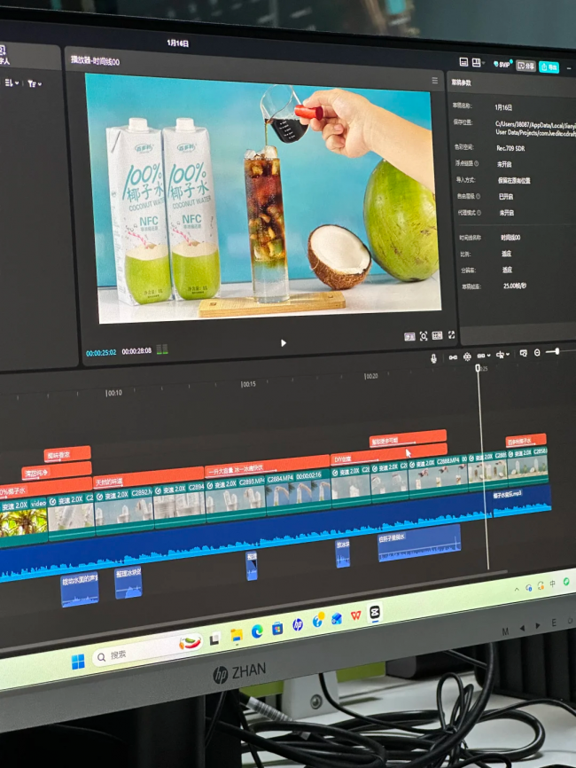Click the player fullscreen icon
The height and width of the screenshot is (768, 576).
point(451,335)
